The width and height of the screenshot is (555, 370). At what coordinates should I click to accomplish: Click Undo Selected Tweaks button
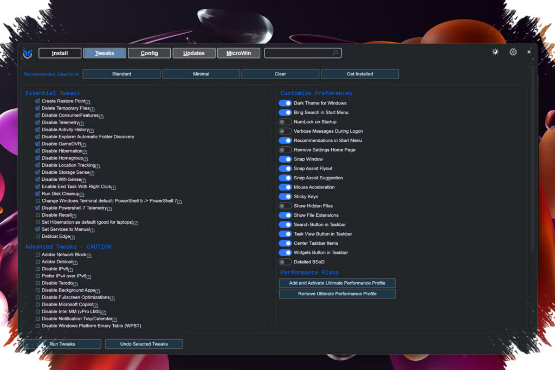pos(144,344)
